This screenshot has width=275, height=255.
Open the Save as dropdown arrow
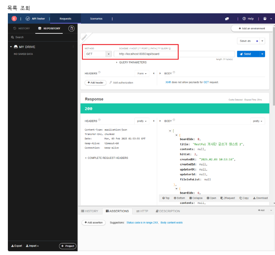[262, 41]
